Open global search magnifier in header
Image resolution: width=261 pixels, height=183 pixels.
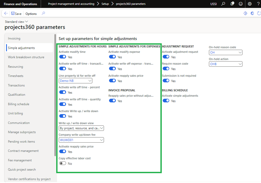tap(223, 4)
